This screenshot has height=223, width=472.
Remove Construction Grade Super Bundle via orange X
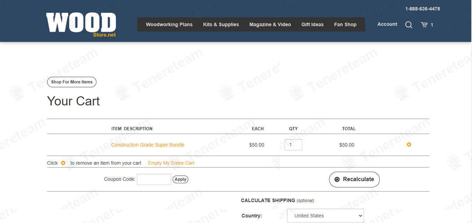click(x=409, y=144)
